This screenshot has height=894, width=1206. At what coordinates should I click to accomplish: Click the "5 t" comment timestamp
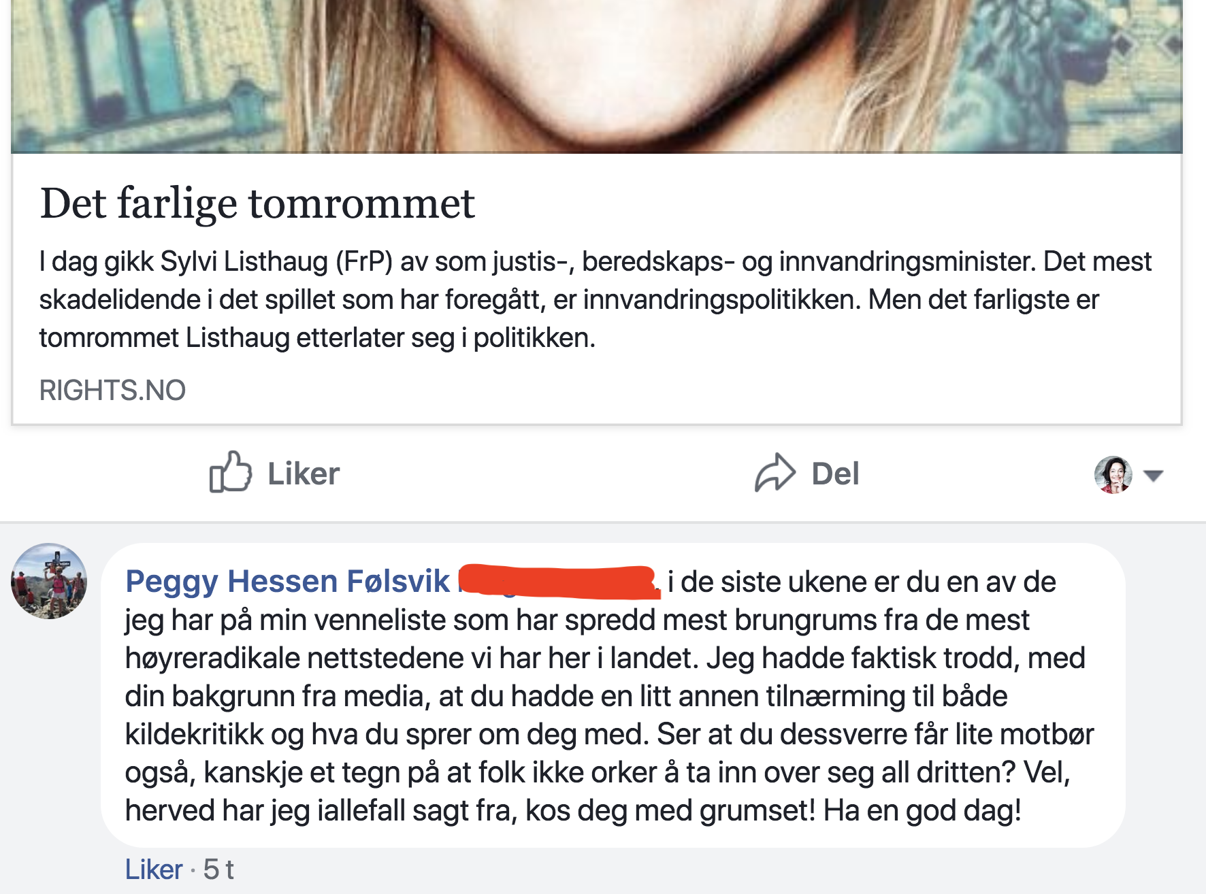pyautogui.click(x=218, y=870)
